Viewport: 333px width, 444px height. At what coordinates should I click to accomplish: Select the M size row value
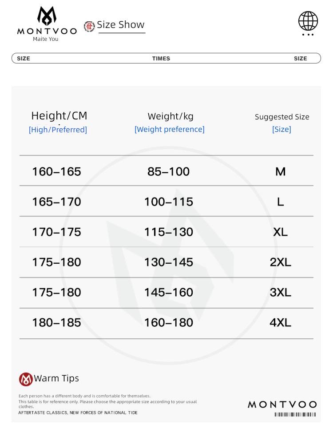click(x=280, y=171)
